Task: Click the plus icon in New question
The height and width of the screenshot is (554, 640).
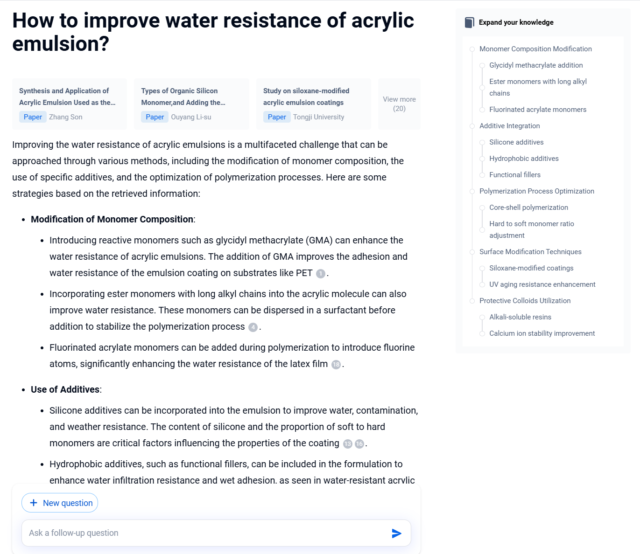Action: tap(34, 503)
